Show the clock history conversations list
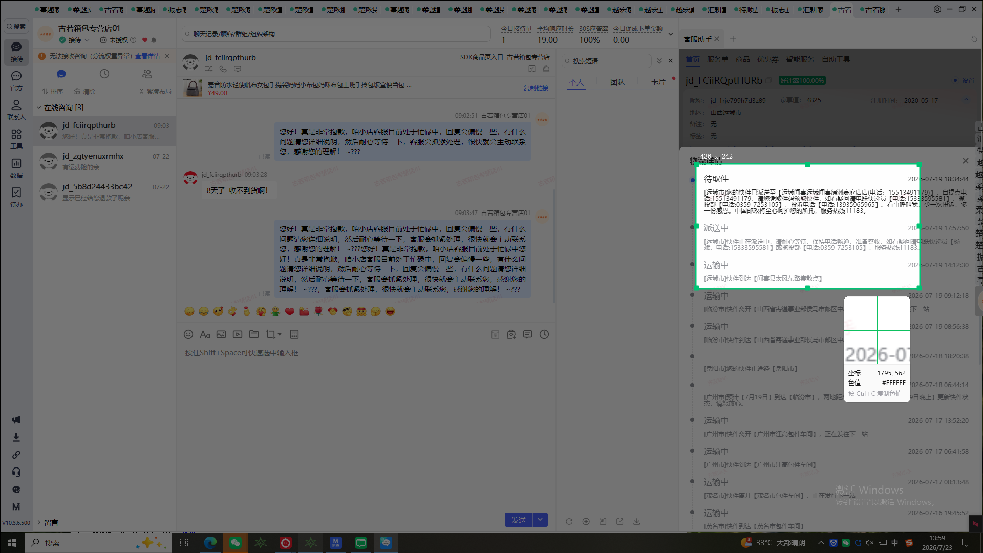The width and height of the screenshot is (983, 553). coord(104,74)
